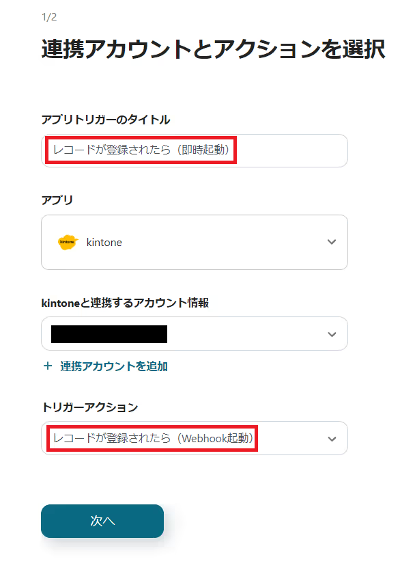Click the plus icon beside 連携アカウントを追加
The image size is (415, 570).
[x=48, y=366]
